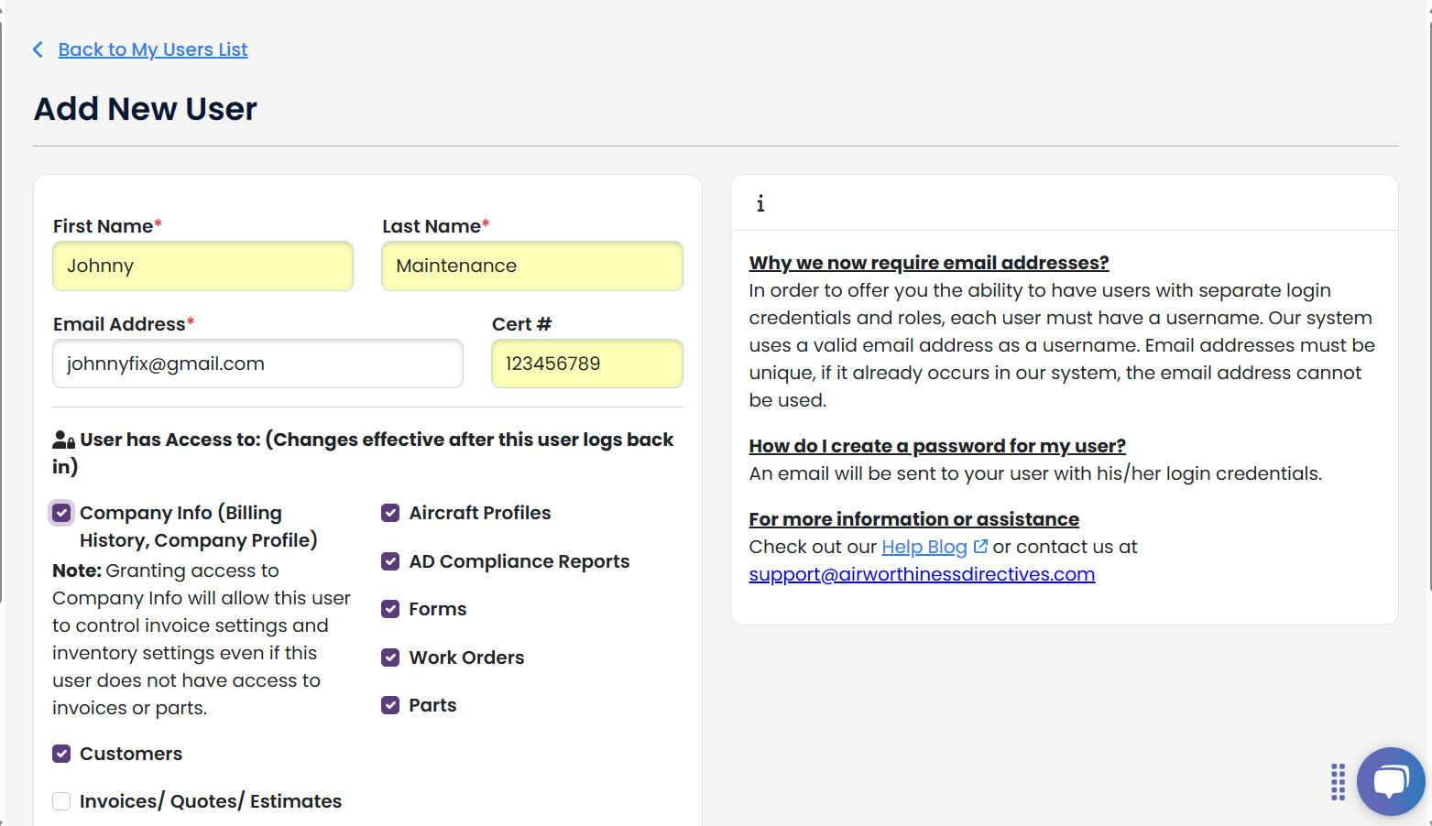Go back to My Users List
The width and height of the screenshot is (1432, 826).
pos(153,49)
